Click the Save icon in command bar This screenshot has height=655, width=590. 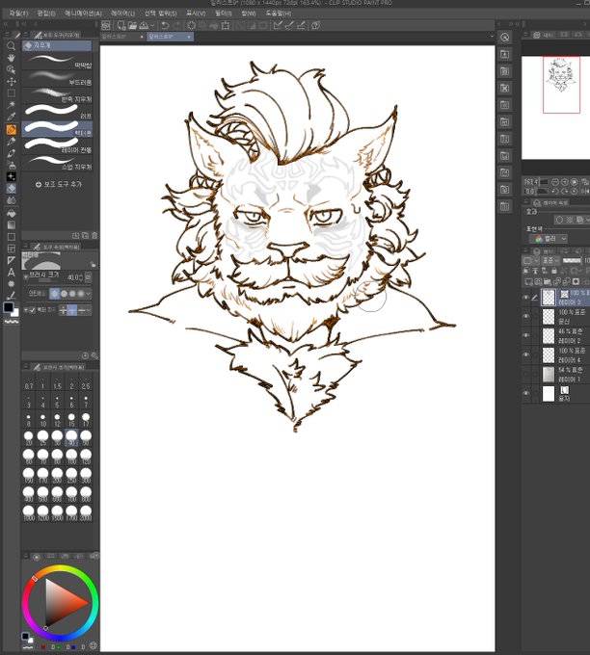[144, 25]
